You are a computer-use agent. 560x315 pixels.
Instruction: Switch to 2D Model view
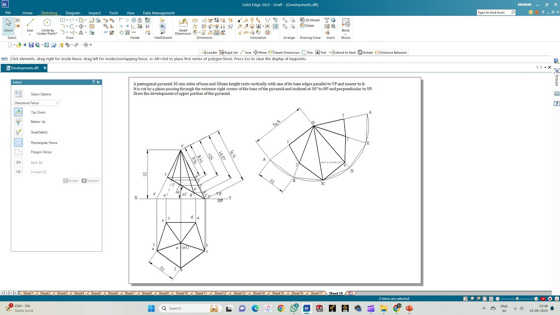pos(310,20)
